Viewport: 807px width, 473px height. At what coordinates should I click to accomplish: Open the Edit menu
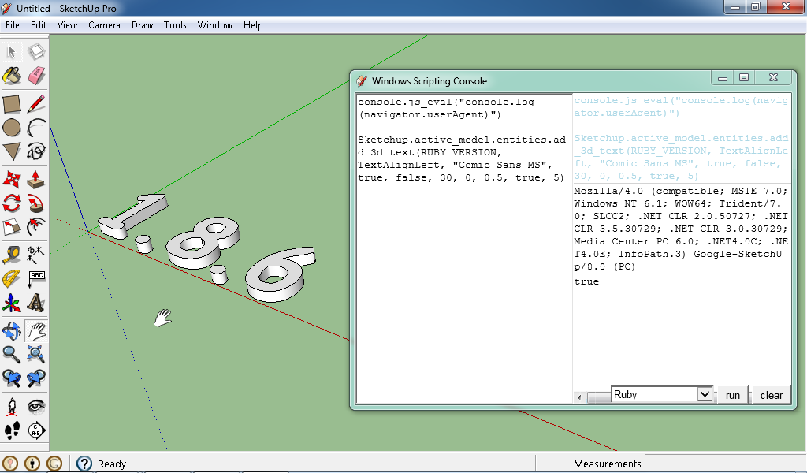[x=39, y=25]
